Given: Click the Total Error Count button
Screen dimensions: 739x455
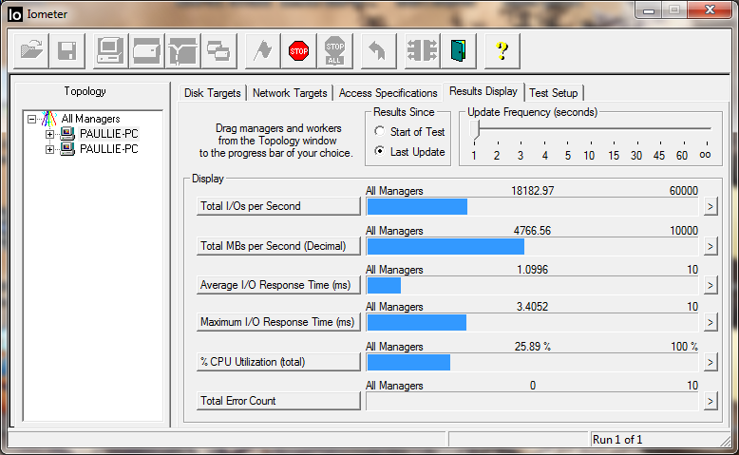Looking at the screenshot, I should click(x=278, y=401).
